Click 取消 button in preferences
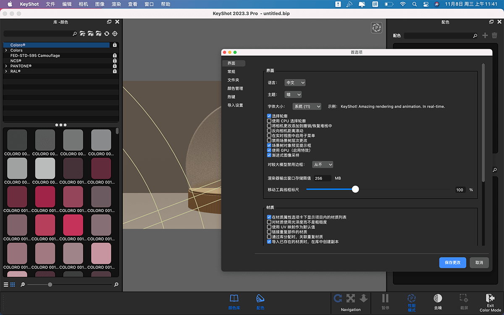 [479, 262]
